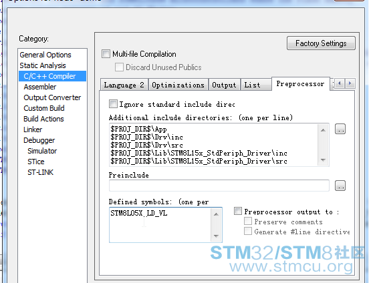Open browse button for include directories

point(340,129)
